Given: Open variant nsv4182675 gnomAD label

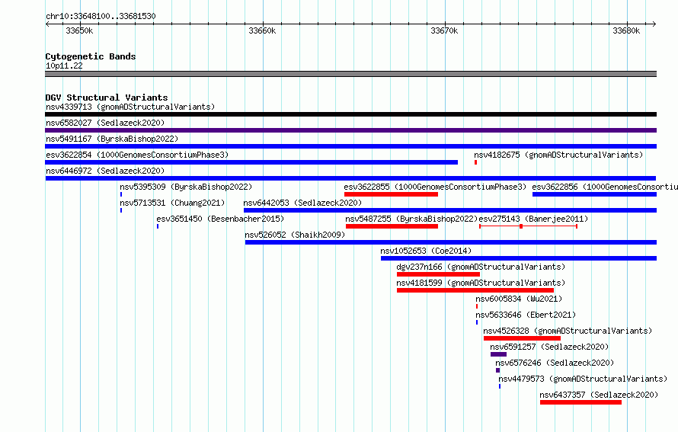Looking at the screenshot, I should tap(558, 155).
